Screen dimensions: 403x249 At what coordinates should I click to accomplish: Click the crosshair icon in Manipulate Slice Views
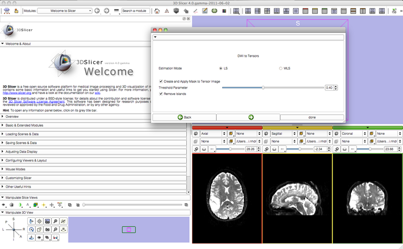coord(51,205)
